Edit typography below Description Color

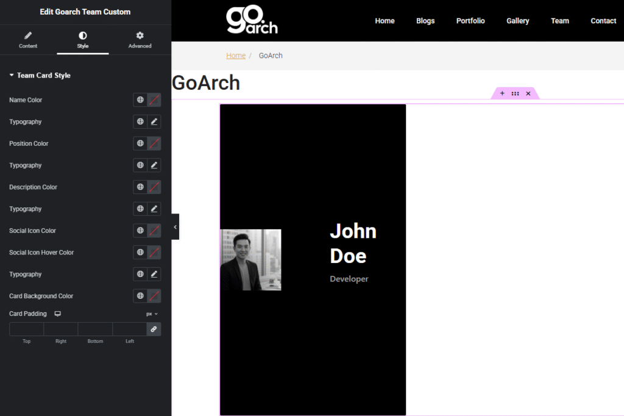(154, 209)
